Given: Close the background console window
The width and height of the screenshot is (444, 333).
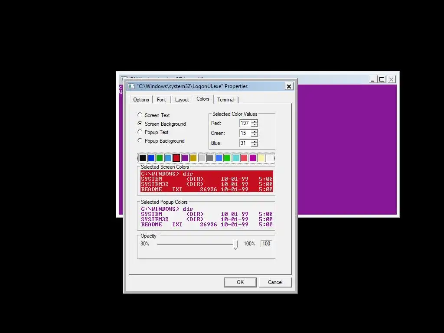Looking at the screenshot, I should click(391, 80).
